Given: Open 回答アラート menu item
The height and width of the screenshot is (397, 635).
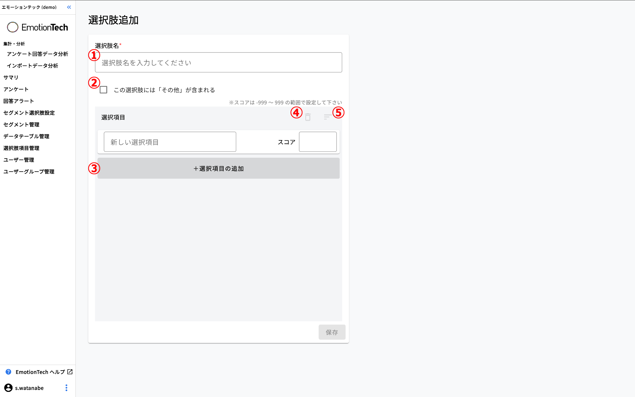Looking at the screenshot, I should (x=19, y=101).
